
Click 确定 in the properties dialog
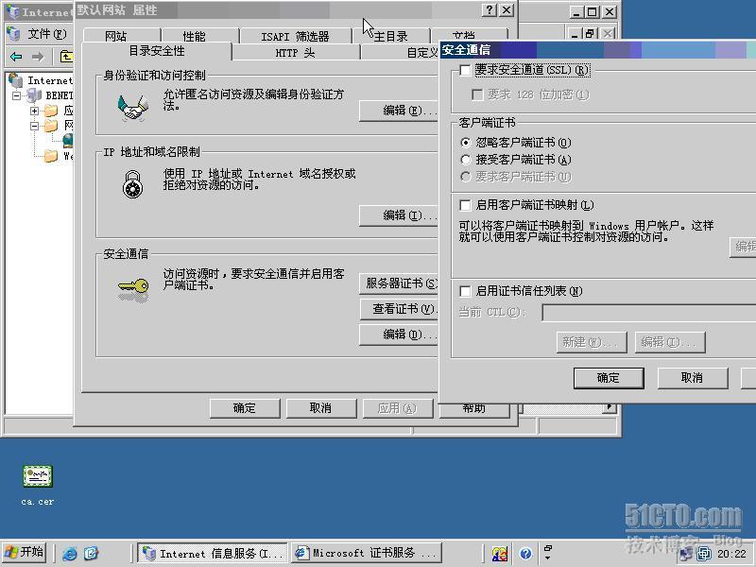click(245, 408)
